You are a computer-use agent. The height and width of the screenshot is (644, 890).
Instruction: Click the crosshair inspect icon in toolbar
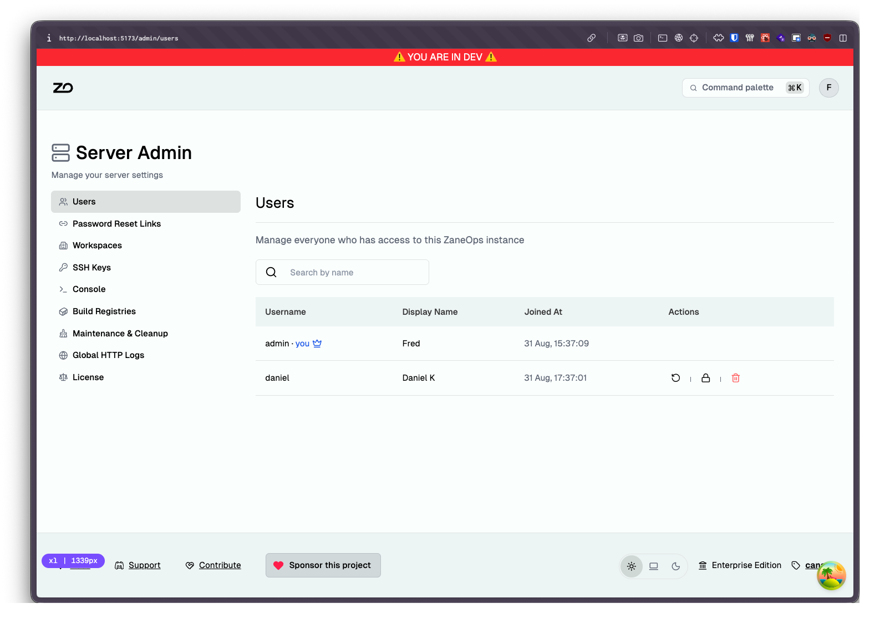694,38
